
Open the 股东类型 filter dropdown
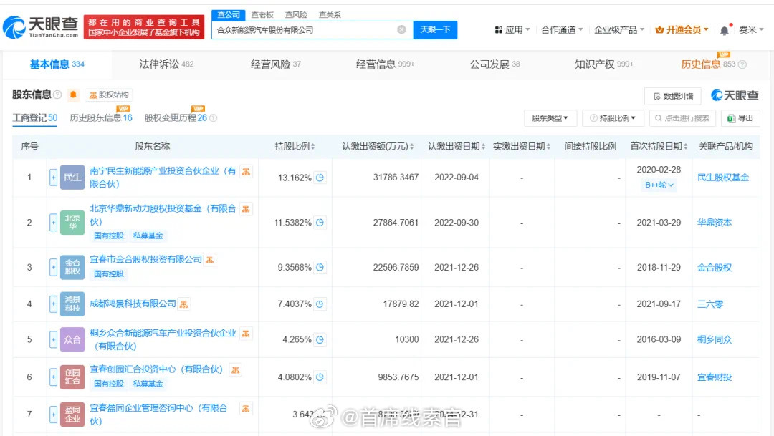click(x=550, y=118)
